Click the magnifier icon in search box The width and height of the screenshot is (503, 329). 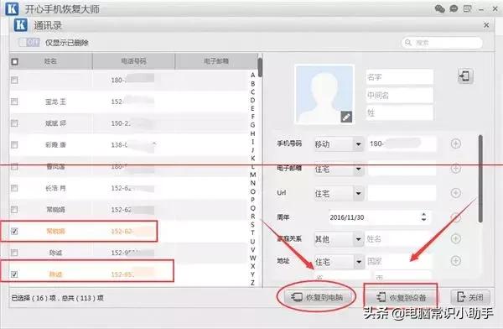pyautogui.click(x=408, y=43)
